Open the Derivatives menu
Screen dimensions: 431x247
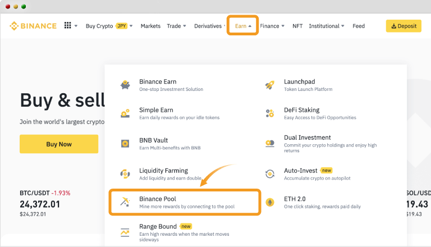pos(208,26)
